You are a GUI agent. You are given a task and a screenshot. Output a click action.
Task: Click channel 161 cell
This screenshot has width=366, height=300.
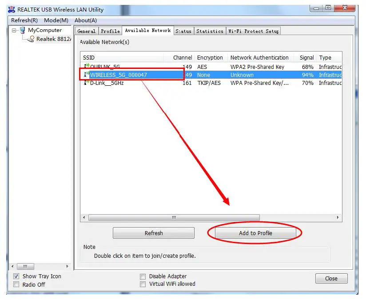(x=187, y=83)
